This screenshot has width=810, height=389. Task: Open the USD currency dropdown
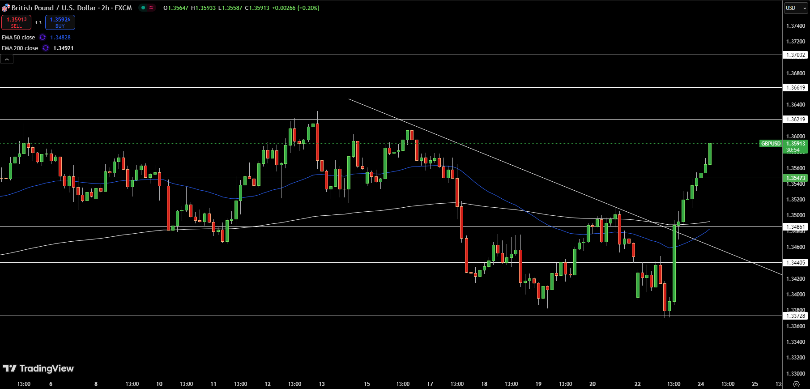point(796,8)
